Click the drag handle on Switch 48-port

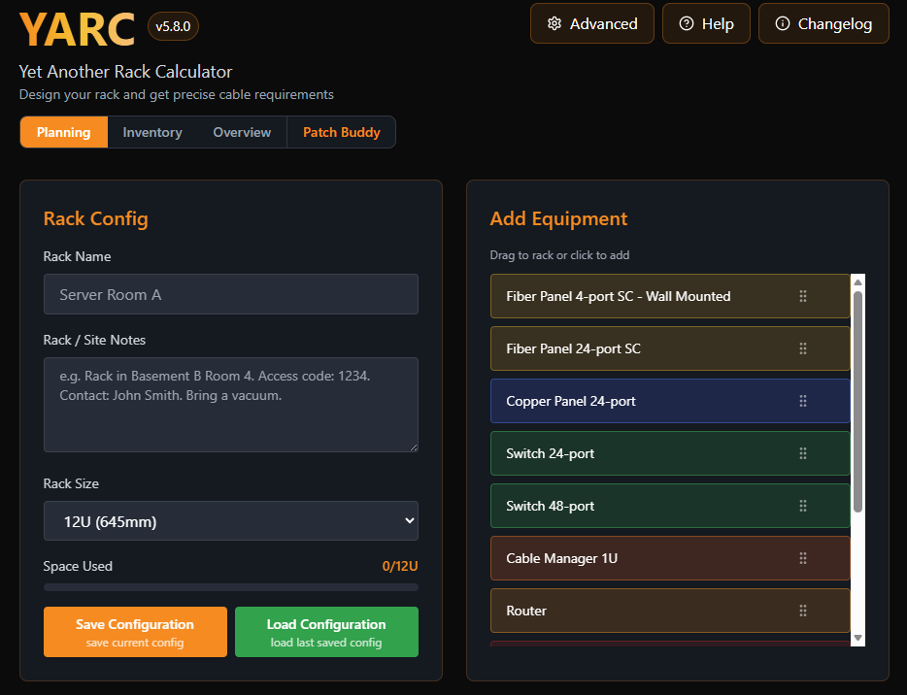click(802, 505)
